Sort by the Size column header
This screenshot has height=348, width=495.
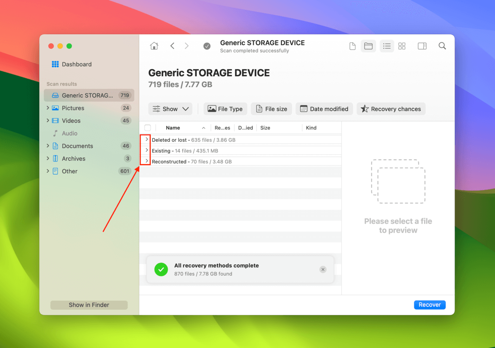click(x=265, y=128)
